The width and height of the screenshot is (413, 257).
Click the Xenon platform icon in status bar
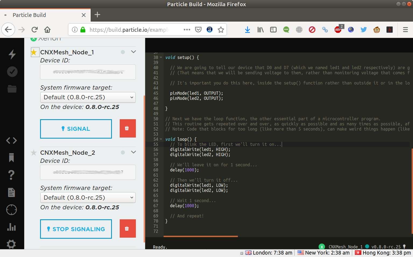tap(322, 247)
